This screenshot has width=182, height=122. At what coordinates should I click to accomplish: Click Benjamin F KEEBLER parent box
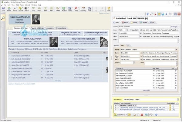[x=71, y=34]
